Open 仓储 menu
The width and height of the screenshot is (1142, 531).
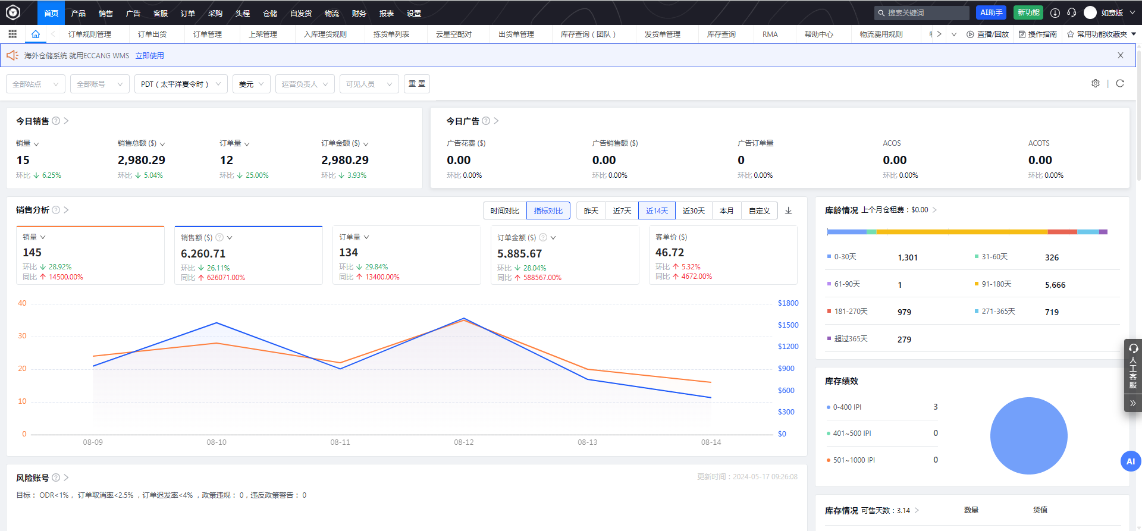point(270,13)
